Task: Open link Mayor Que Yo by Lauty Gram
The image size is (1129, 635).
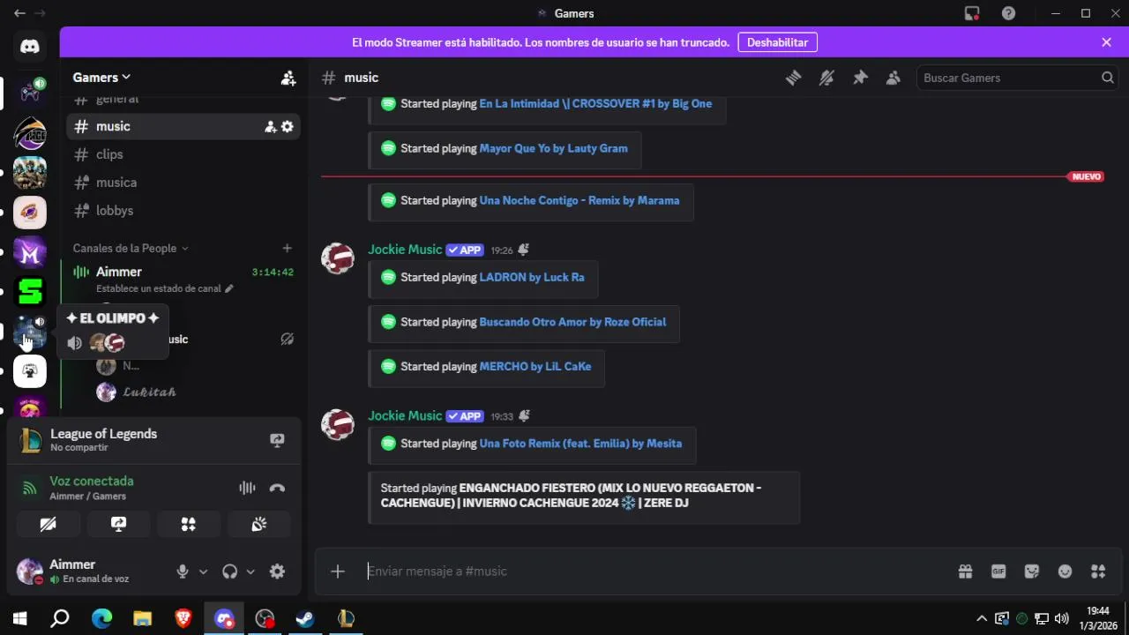Action: 553,148
